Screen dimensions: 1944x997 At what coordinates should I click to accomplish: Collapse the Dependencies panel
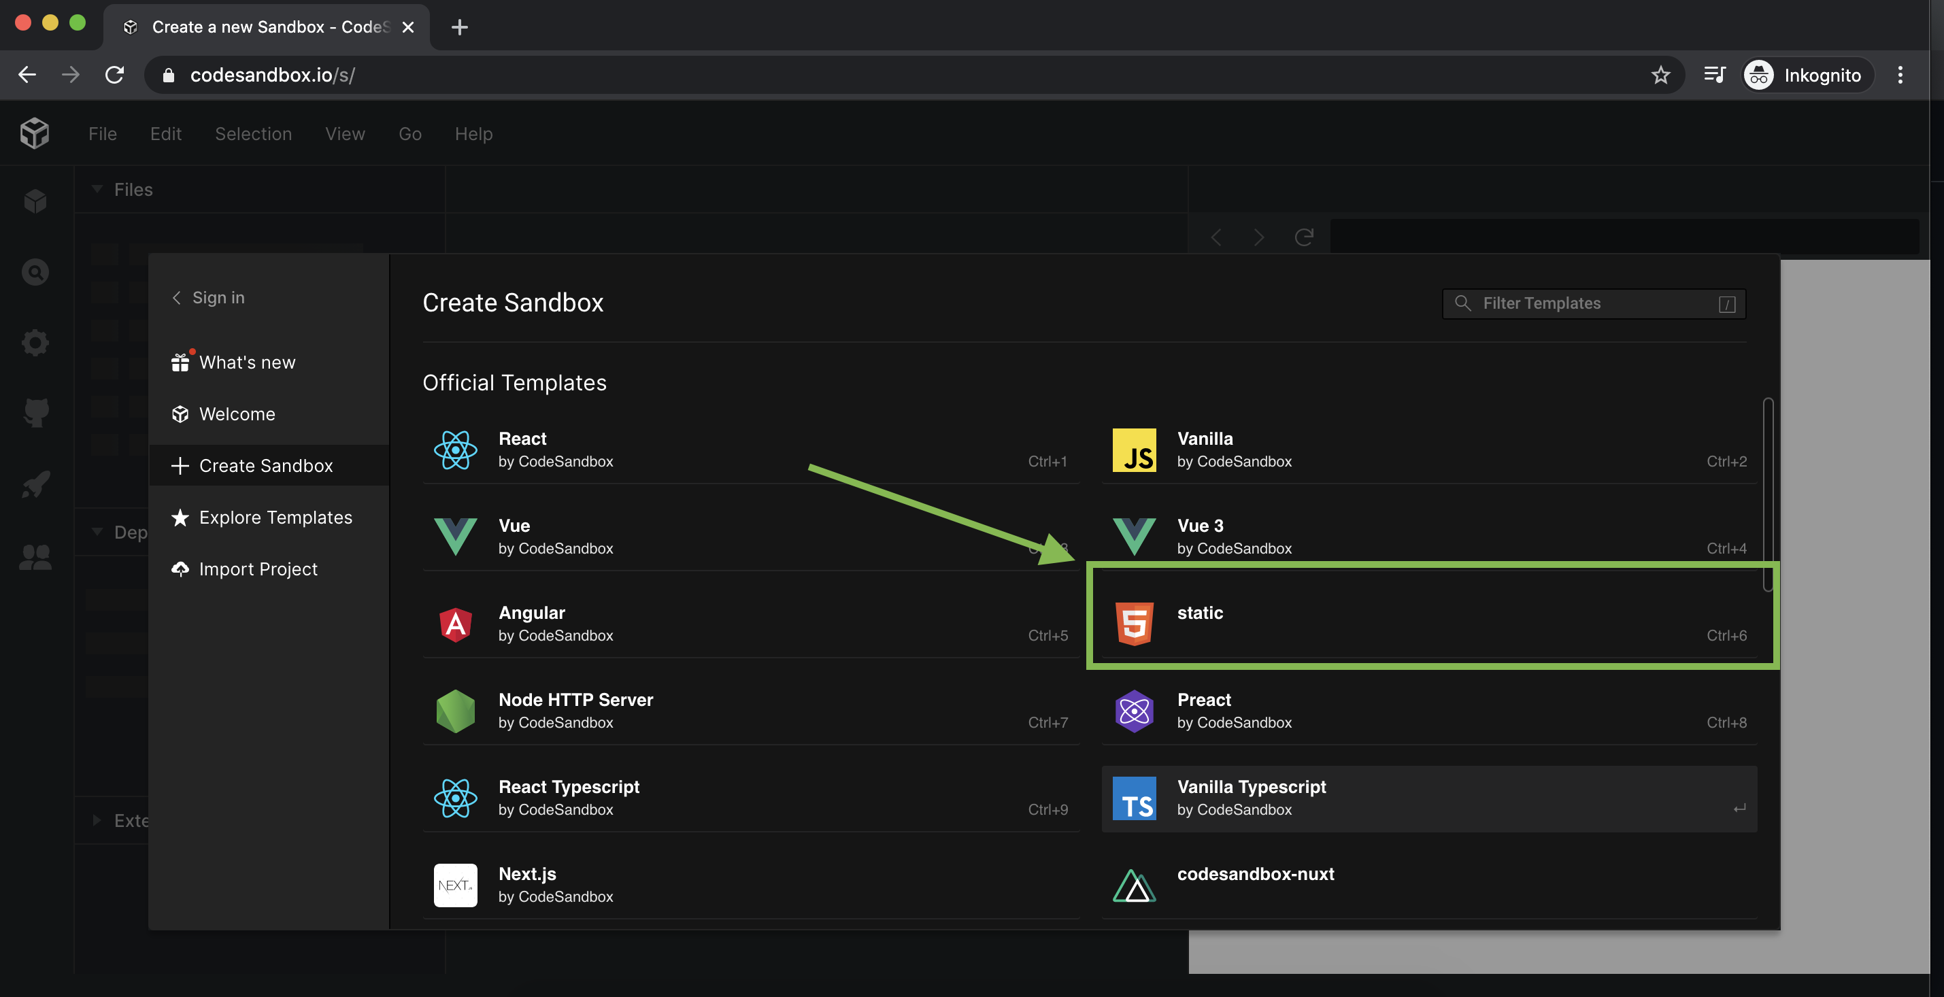[97, 531]
